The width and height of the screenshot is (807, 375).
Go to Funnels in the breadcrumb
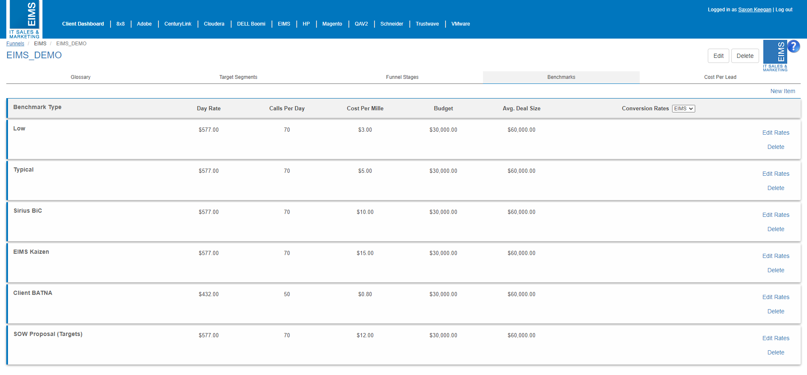15,44
